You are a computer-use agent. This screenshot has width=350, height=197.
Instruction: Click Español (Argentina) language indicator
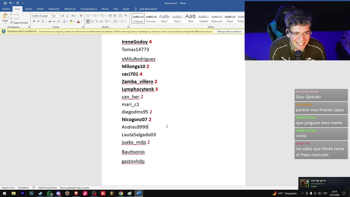47,188
